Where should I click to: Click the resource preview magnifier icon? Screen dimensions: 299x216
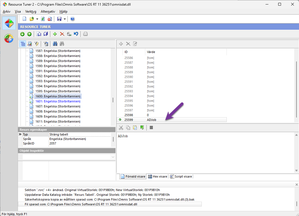pos(30,44)
